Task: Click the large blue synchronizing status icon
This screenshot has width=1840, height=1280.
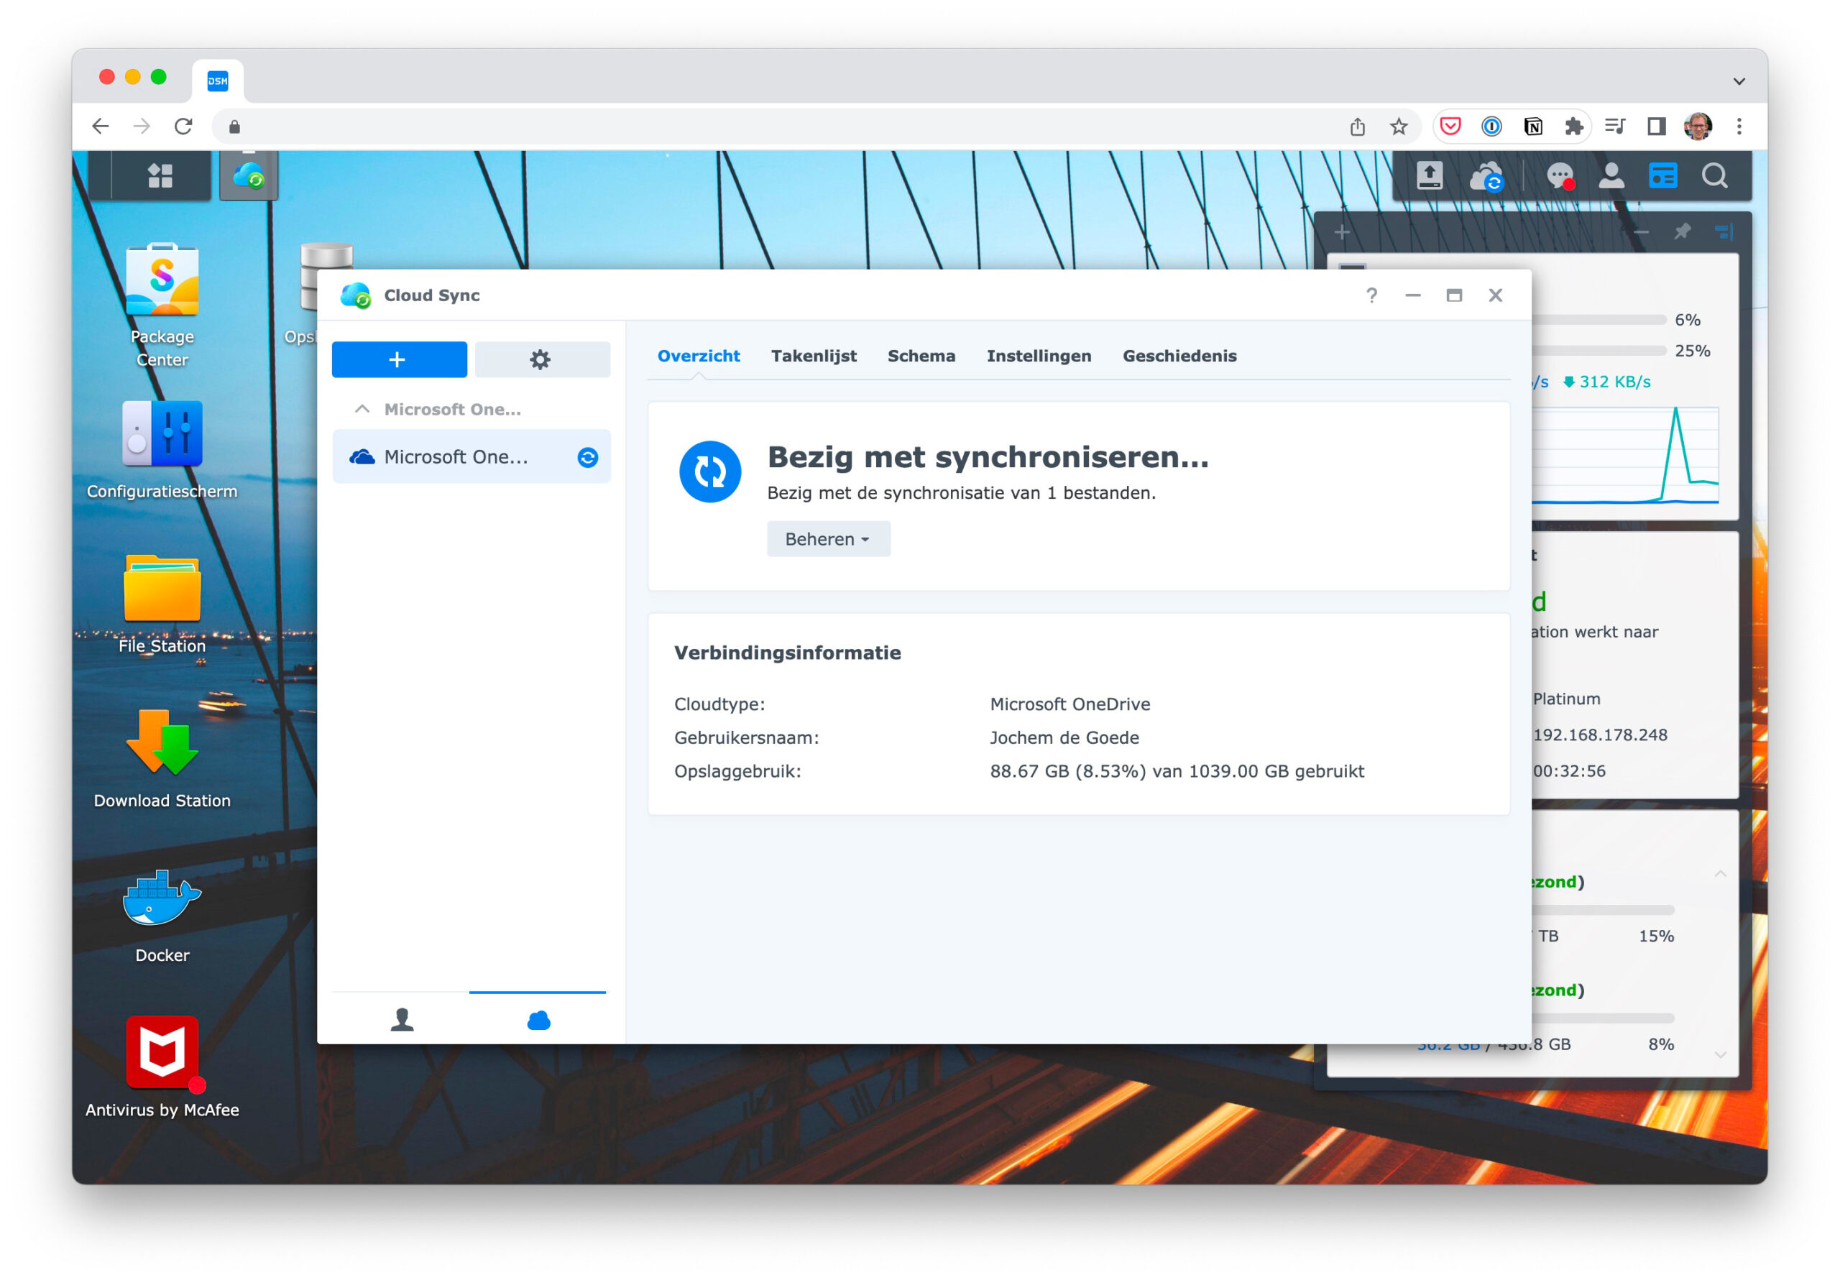Action: click(x=710, y=472)
